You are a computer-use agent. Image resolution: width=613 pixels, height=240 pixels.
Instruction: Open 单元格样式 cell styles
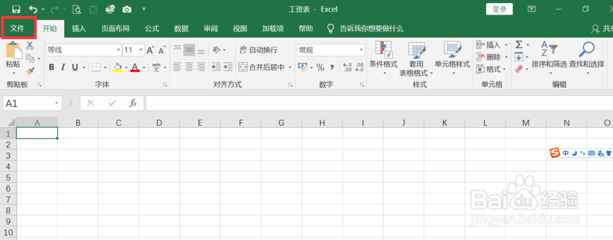pos(452,58)
